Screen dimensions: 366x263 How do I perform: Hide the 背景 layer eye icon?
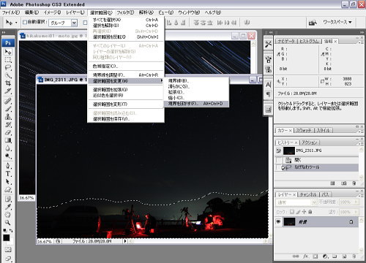point(278,222)
